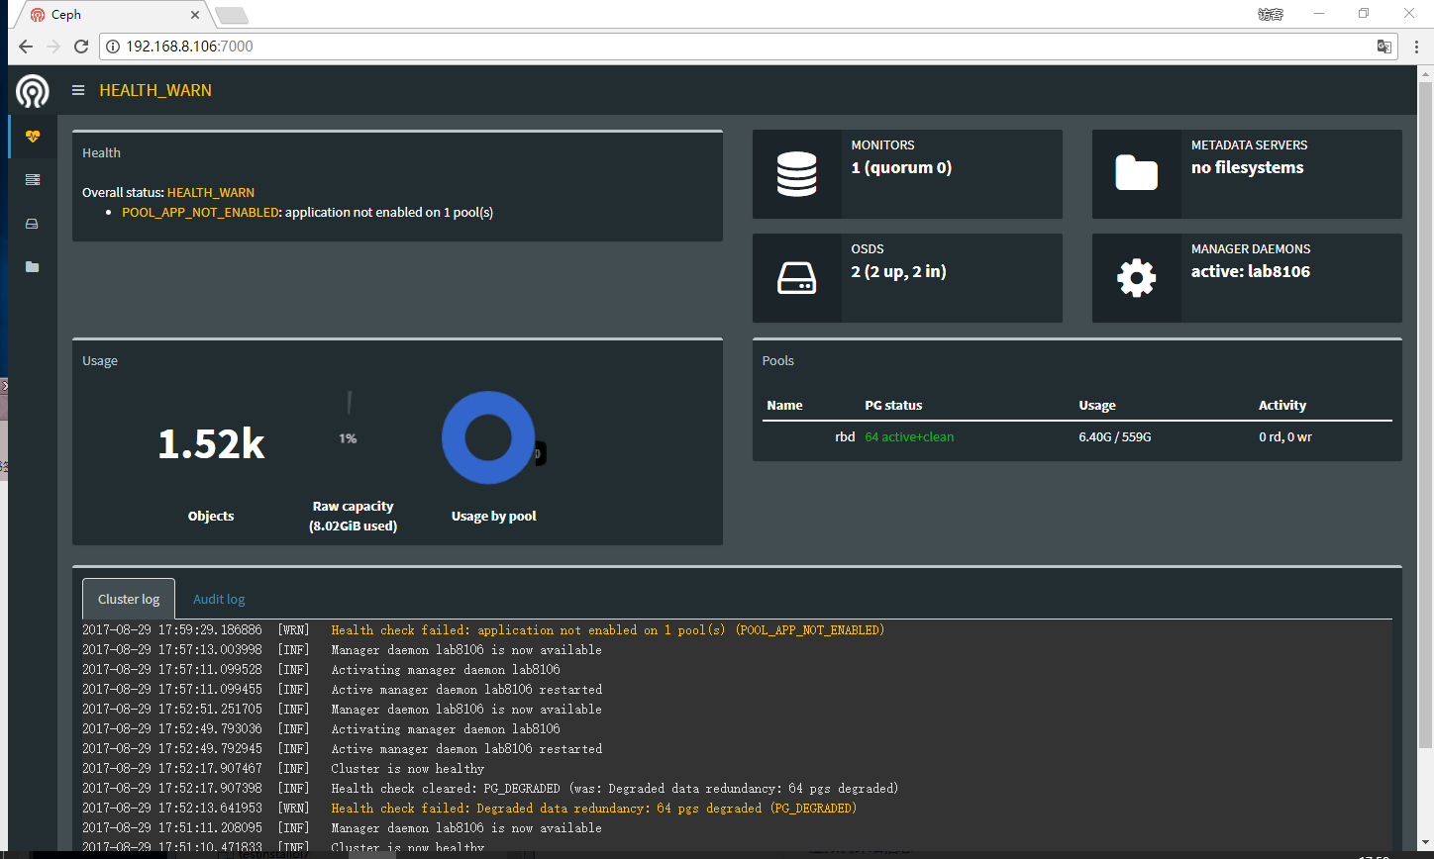Viewport: 1434px width, 859px height.
Task: Click the Metadata Servers folder icon
Action: click(x=1136, y=173)
